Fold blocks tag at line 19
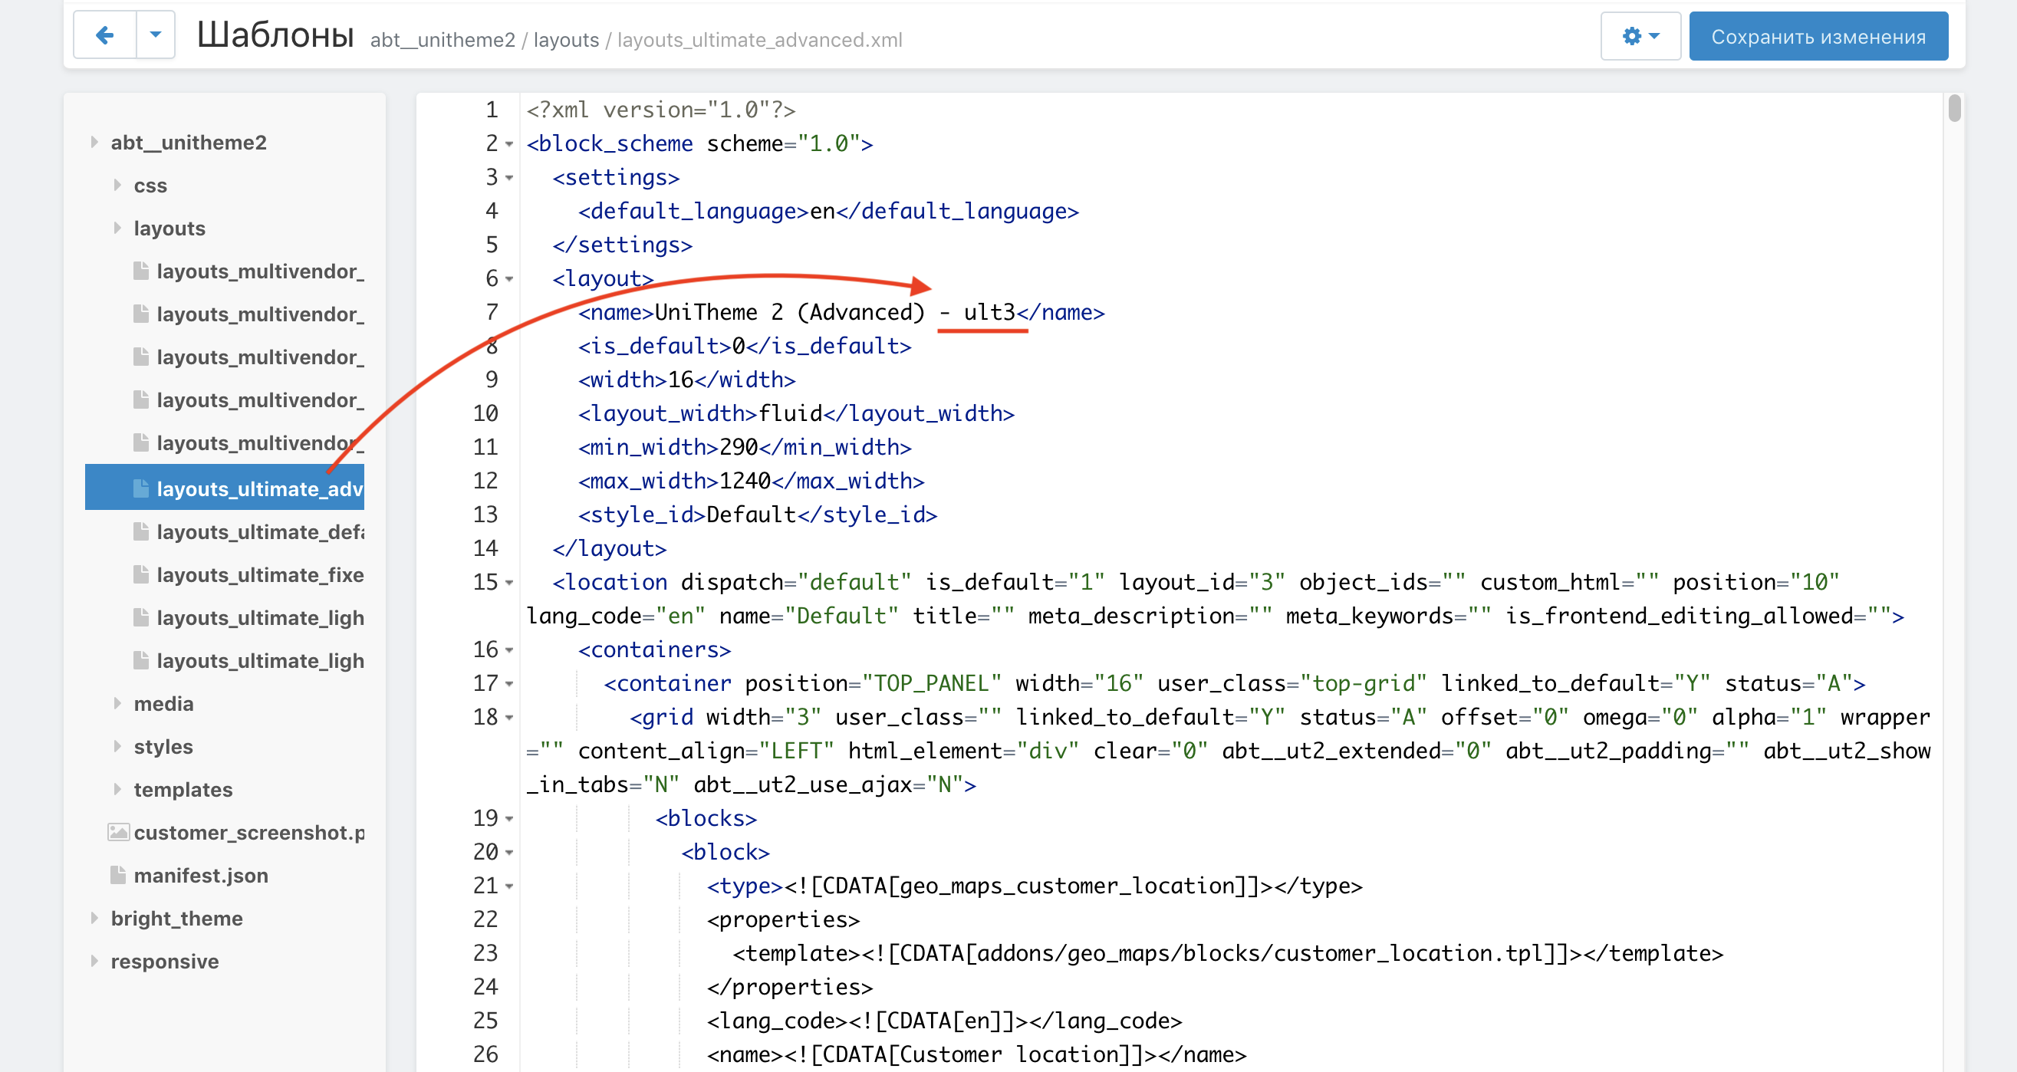This screenshot has height=1072, width=2017. (509, 818)
